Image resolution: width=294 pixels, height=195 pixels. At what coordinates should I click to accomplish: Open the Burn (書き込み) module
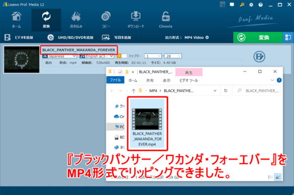point(76,20)
